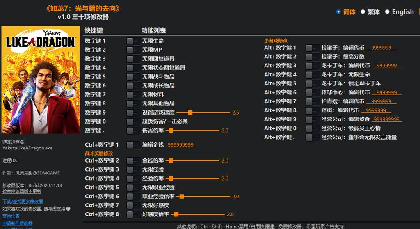The width and height of the screenshot is (420, 229).
Task: Toggle 好感度倍率 switch
Action: [133, 214]
